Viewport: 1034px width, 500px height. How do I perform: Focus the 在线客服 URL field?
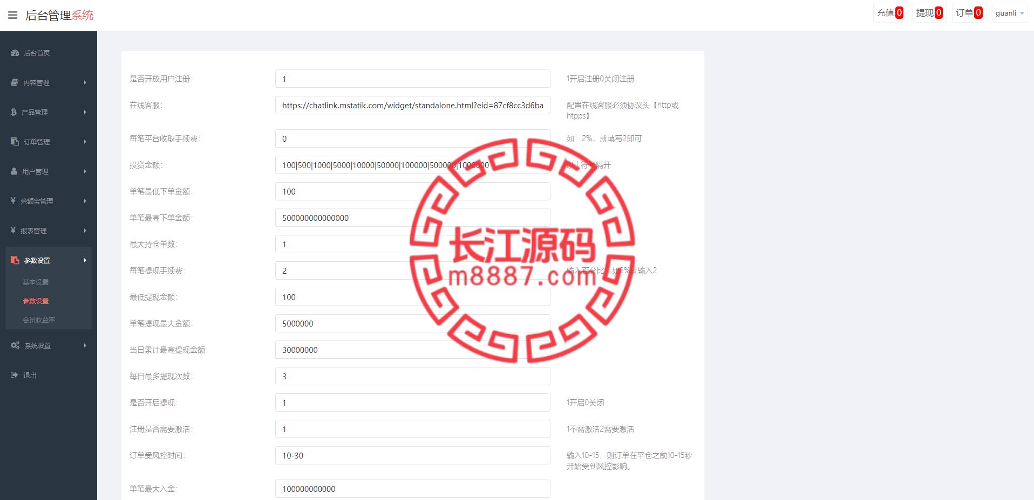point(413,105)
